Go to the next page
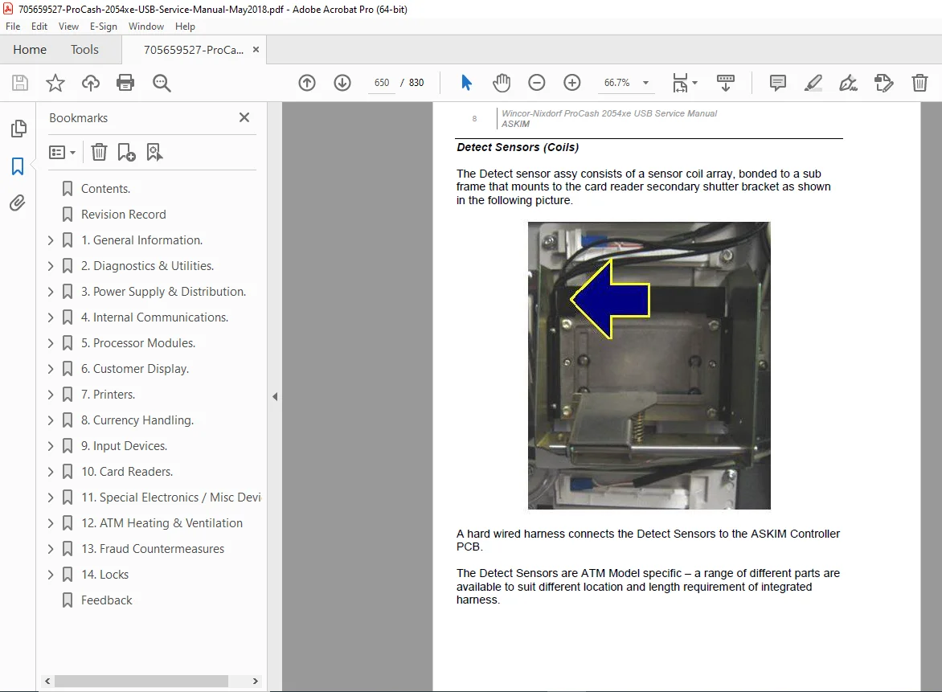 pyautogui.click(x=342, y=83)
